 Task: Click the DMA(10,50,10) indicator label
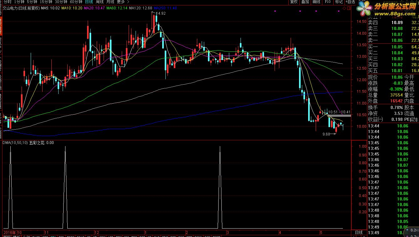[x=15, y=143]
